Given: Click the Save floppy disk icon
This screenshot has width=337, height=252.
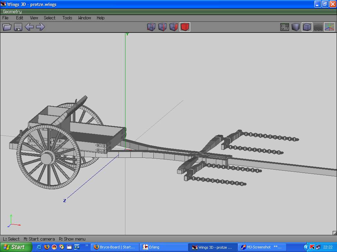Looking at the screenshot, I should [x=18, y=27].
